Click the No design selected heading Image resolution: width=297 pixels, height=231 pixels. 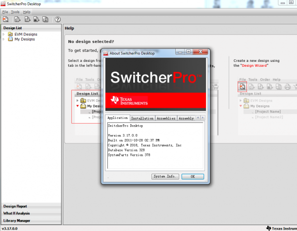(91, 42)
